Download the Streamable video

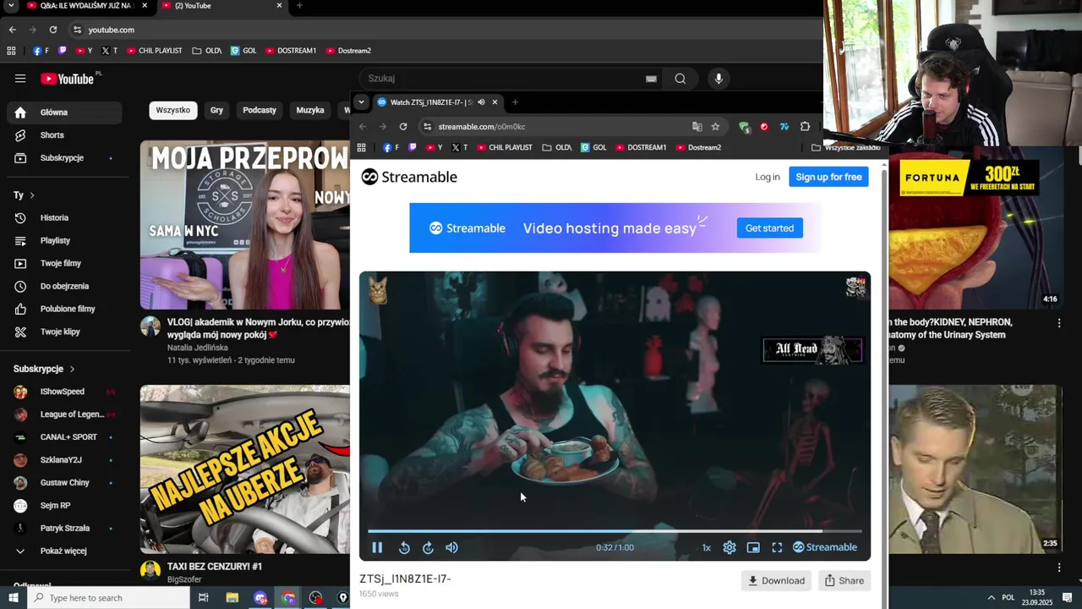pyautogui.click(x=776, y=580)
